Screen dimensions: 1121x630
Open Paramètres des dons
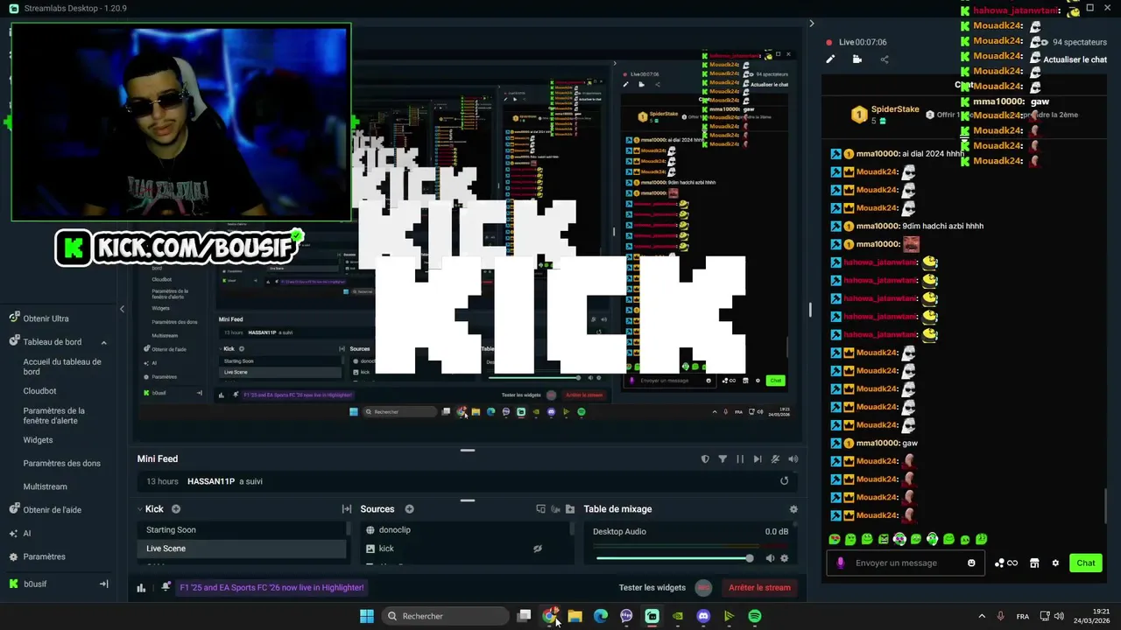pyautogui.click(x=61, y=463)
